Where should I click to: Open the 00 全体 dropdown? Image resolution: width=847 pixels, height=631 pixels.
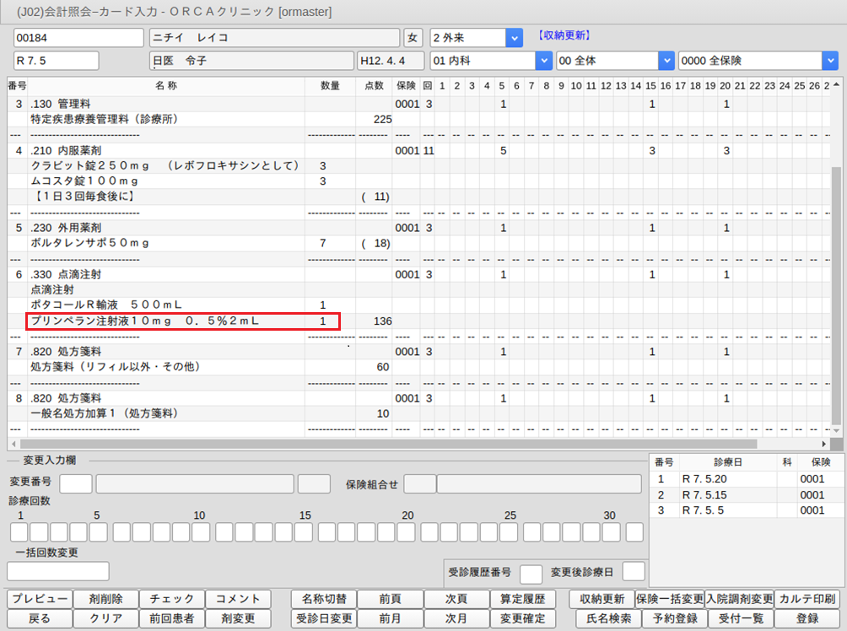666,61
